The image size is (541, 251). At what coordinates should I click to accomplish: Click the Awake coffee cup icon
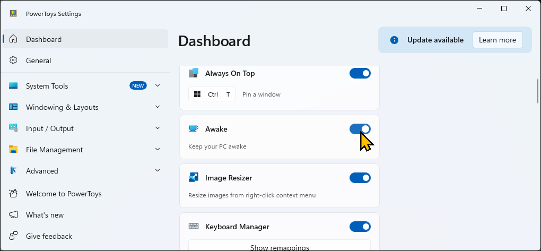click(194, 129)
